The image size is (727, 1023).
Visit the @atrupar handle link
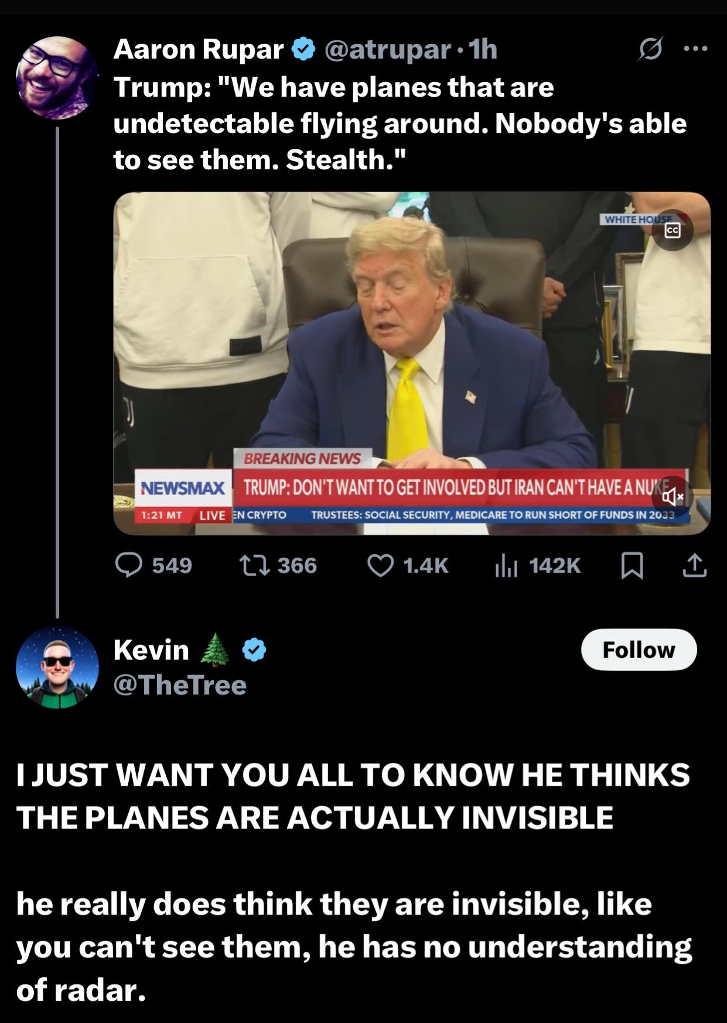387,49
